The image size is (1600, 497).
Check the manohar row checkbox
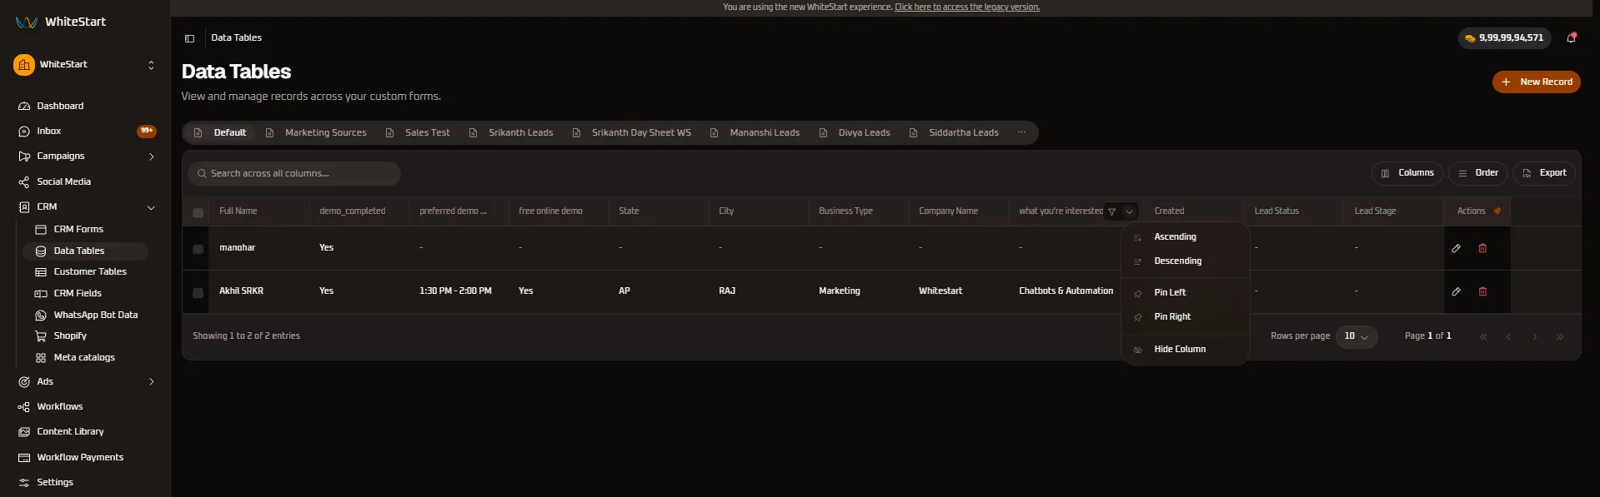[198, 249]
